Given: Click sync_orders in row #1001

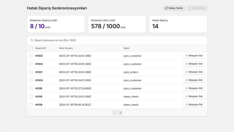Looking at the screenshot, I should [131, 72].
